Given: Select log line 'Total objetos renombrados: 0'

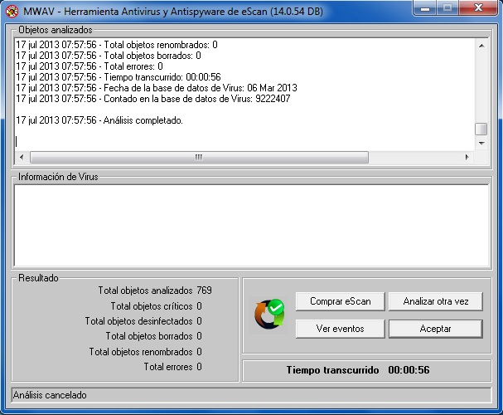Looking at the screenshot, I should tap(117, 45).
